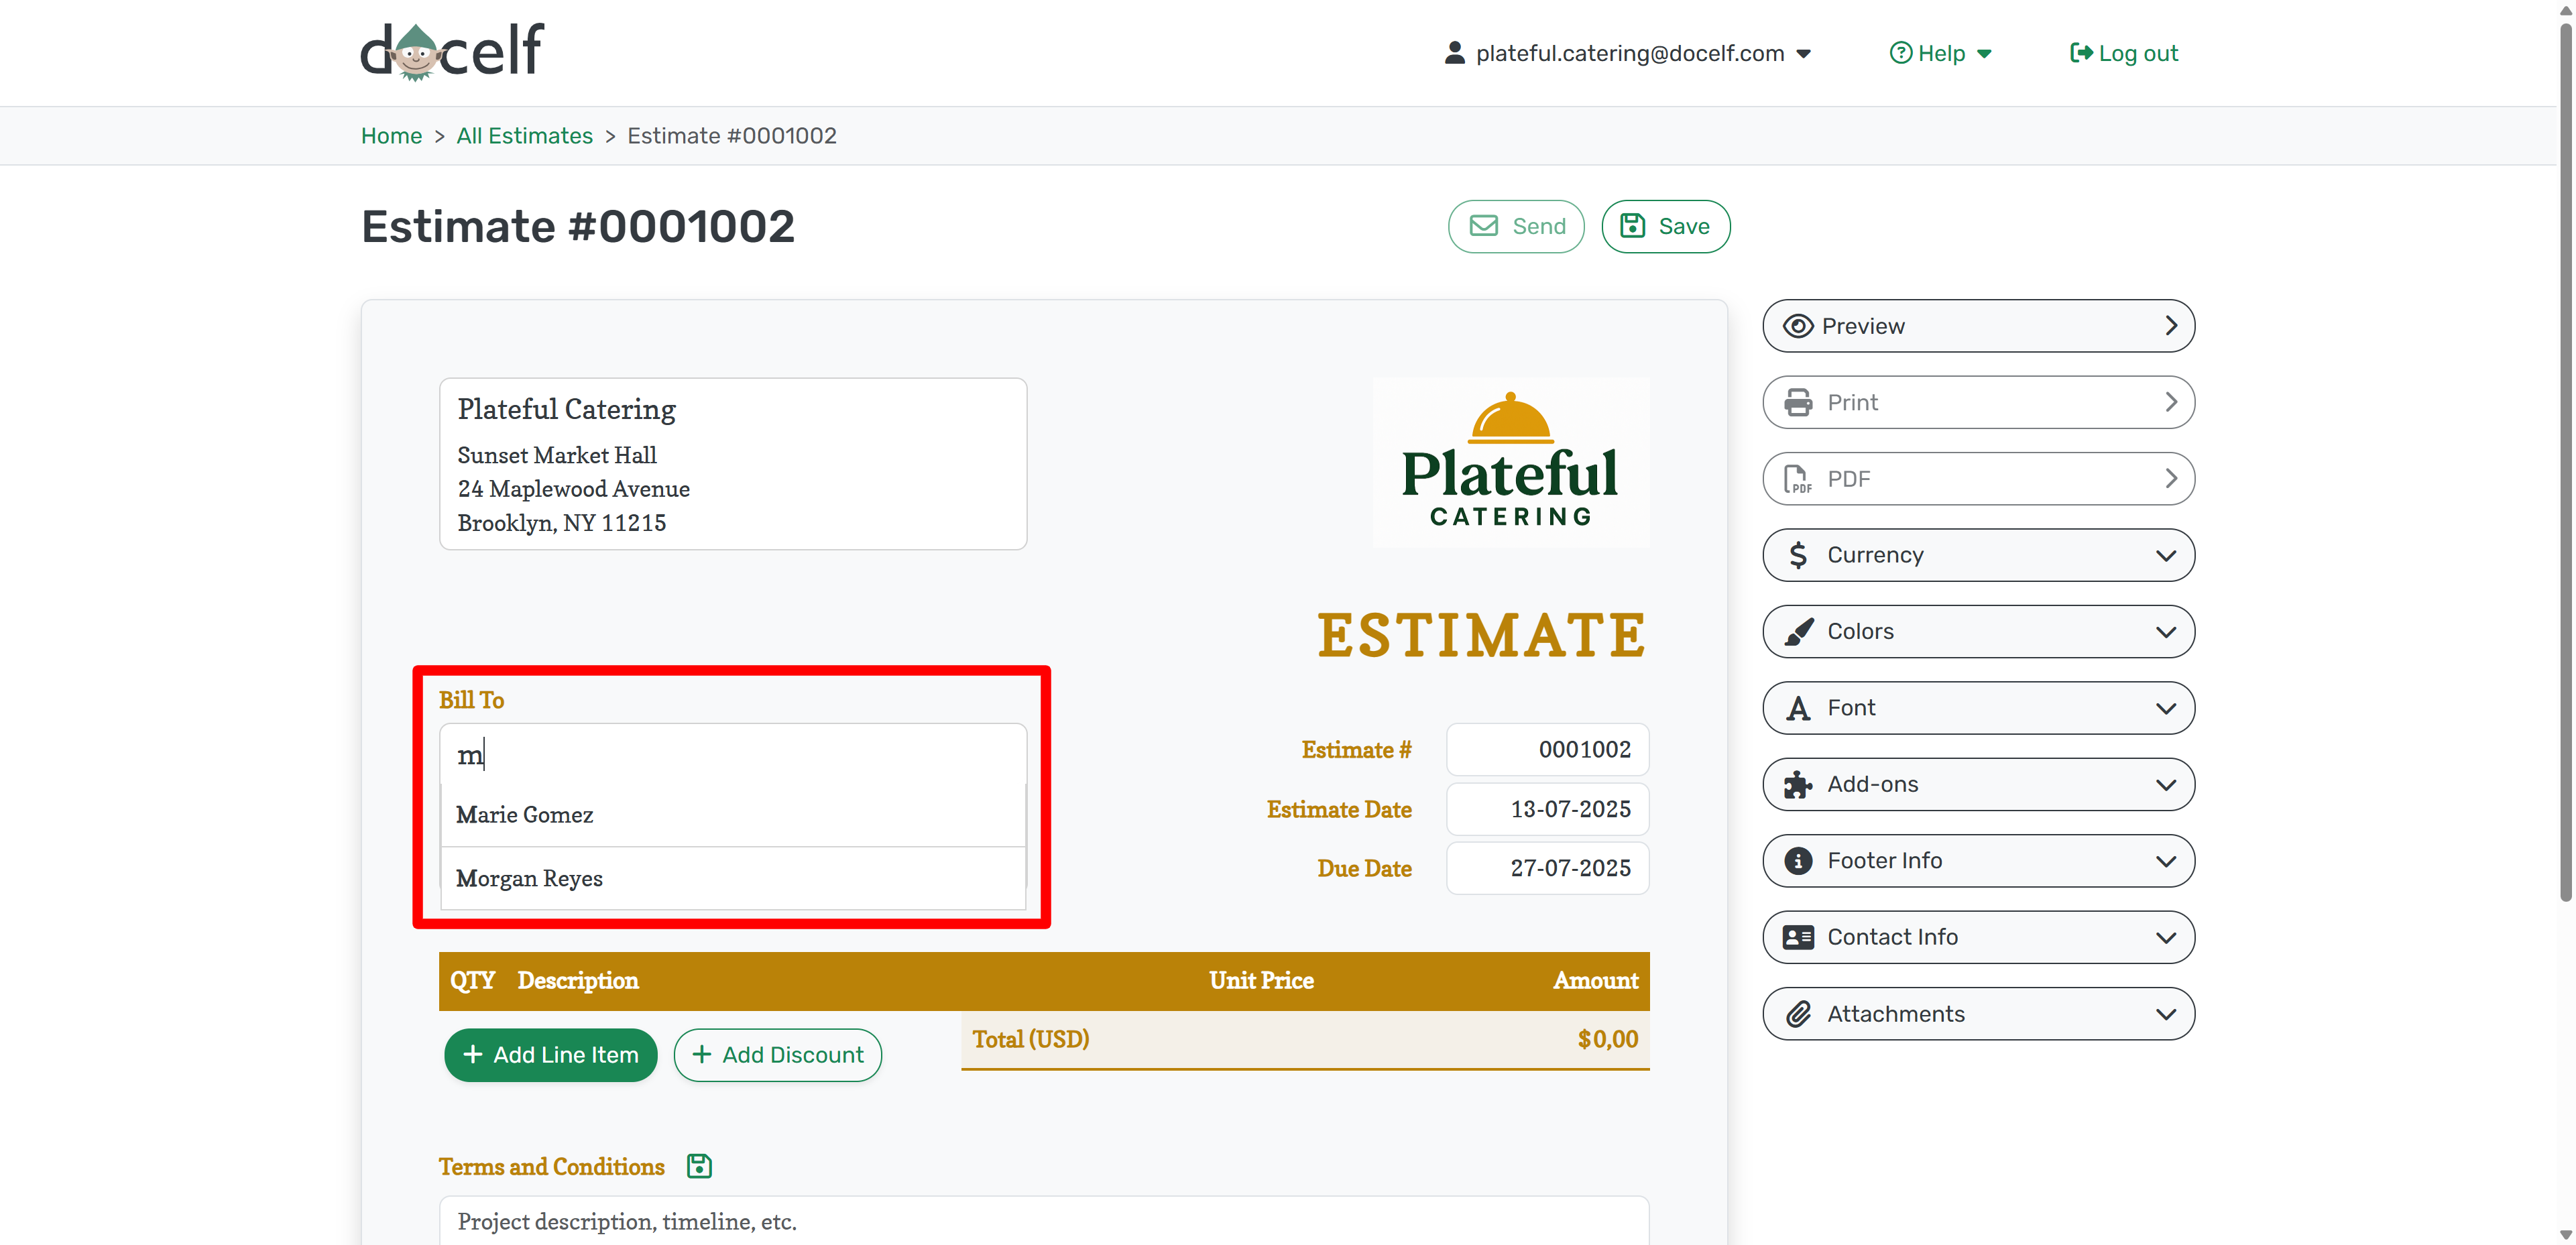Click the docelf elf logo
Screen dimensions: 2576x1245
pos(452,52)
